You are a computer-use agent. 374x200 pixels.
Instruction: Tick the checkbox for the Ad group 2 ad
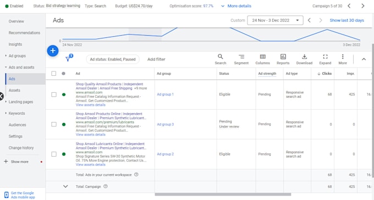54,154
